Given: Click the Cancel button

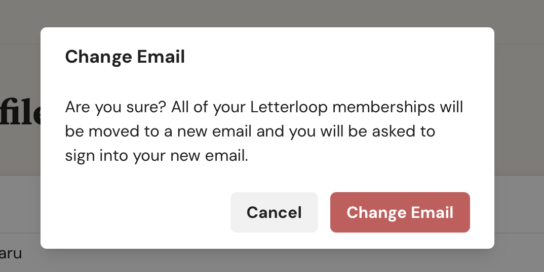Looking at the screenshot, I should click(274, 212).
